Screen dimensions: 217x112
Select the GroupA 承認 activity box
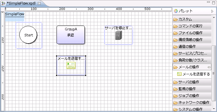click(71, 35)
